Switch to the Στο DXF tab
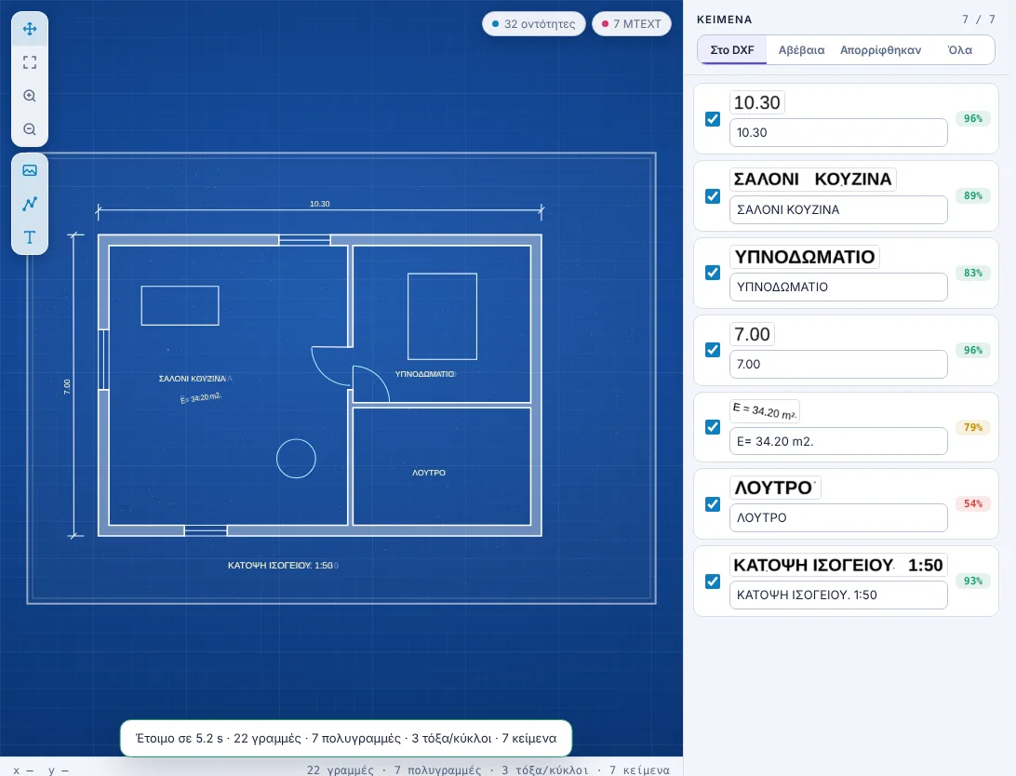 (x=732, y=50)
